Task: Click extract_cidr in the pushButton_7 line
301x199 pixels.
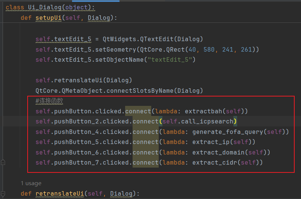Action: tap(215, 163)
